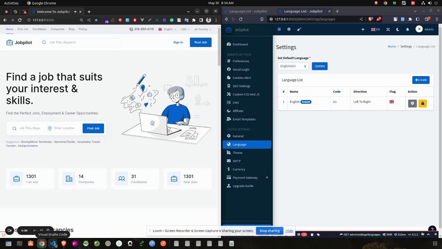Open Affiliate settings
The image size is (442, 249).
(247, 111)
